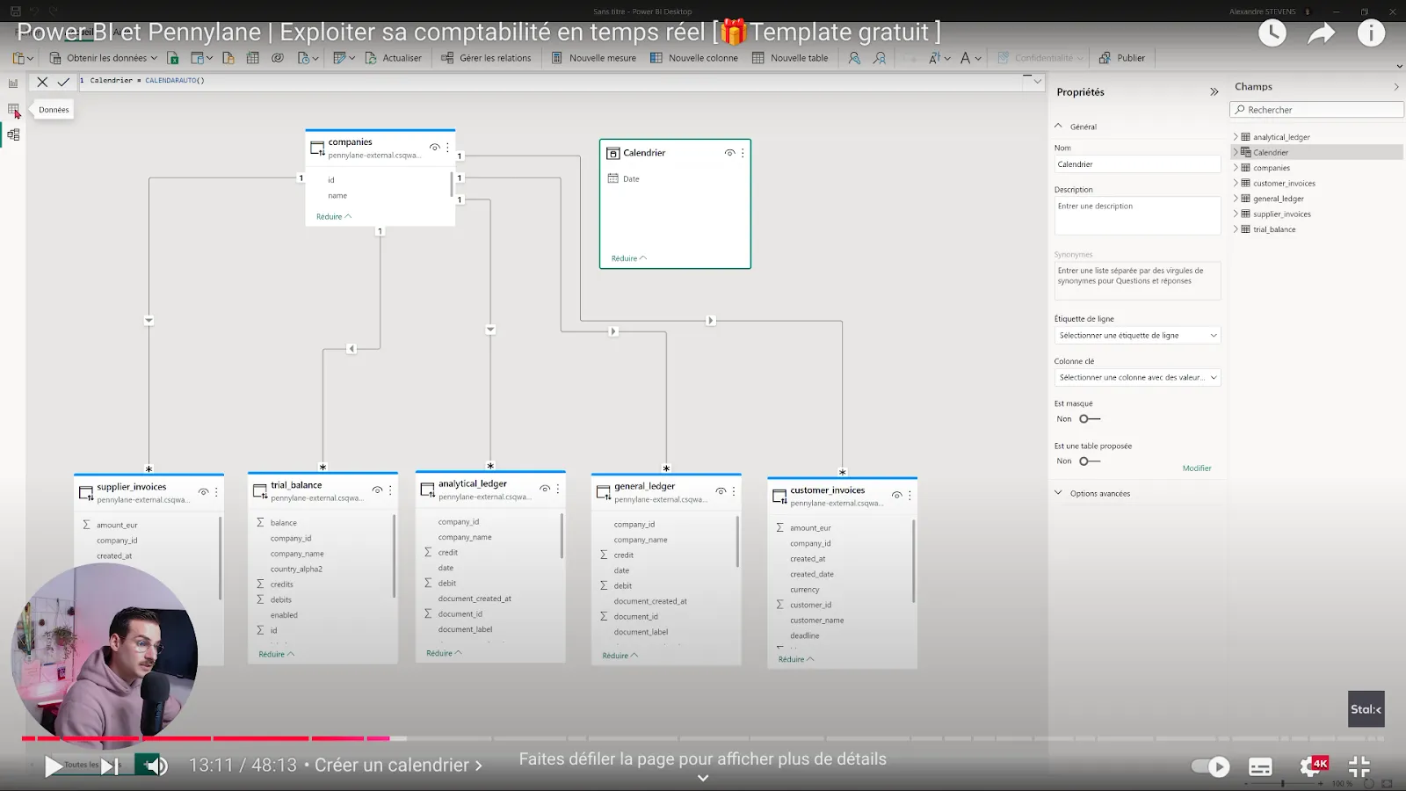Screen dimensions: 1406x791
Task: Toggle Est une table proposée switch
Action: click(x=1090, y=461)
